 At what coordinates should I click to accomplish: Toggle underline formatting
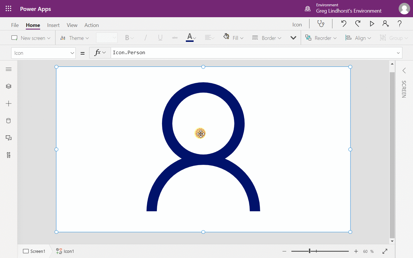[x=160, y=38]
